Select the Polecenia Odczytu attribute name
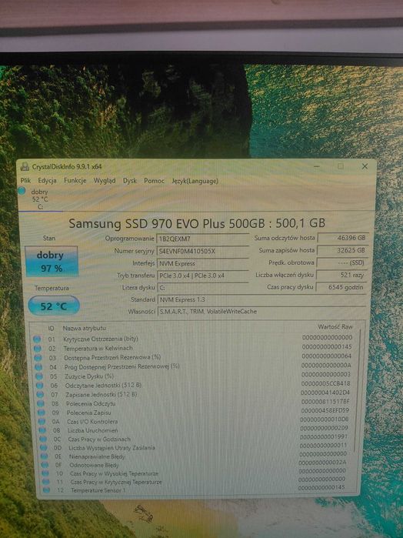Screen dimensions: 403x538 click(x=91, y=403)
